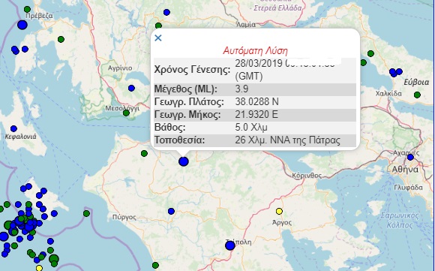The height and width of the screenshot is (271, 435).
Task: Click the large blue marker under the popup
Action: coord(184,161)
